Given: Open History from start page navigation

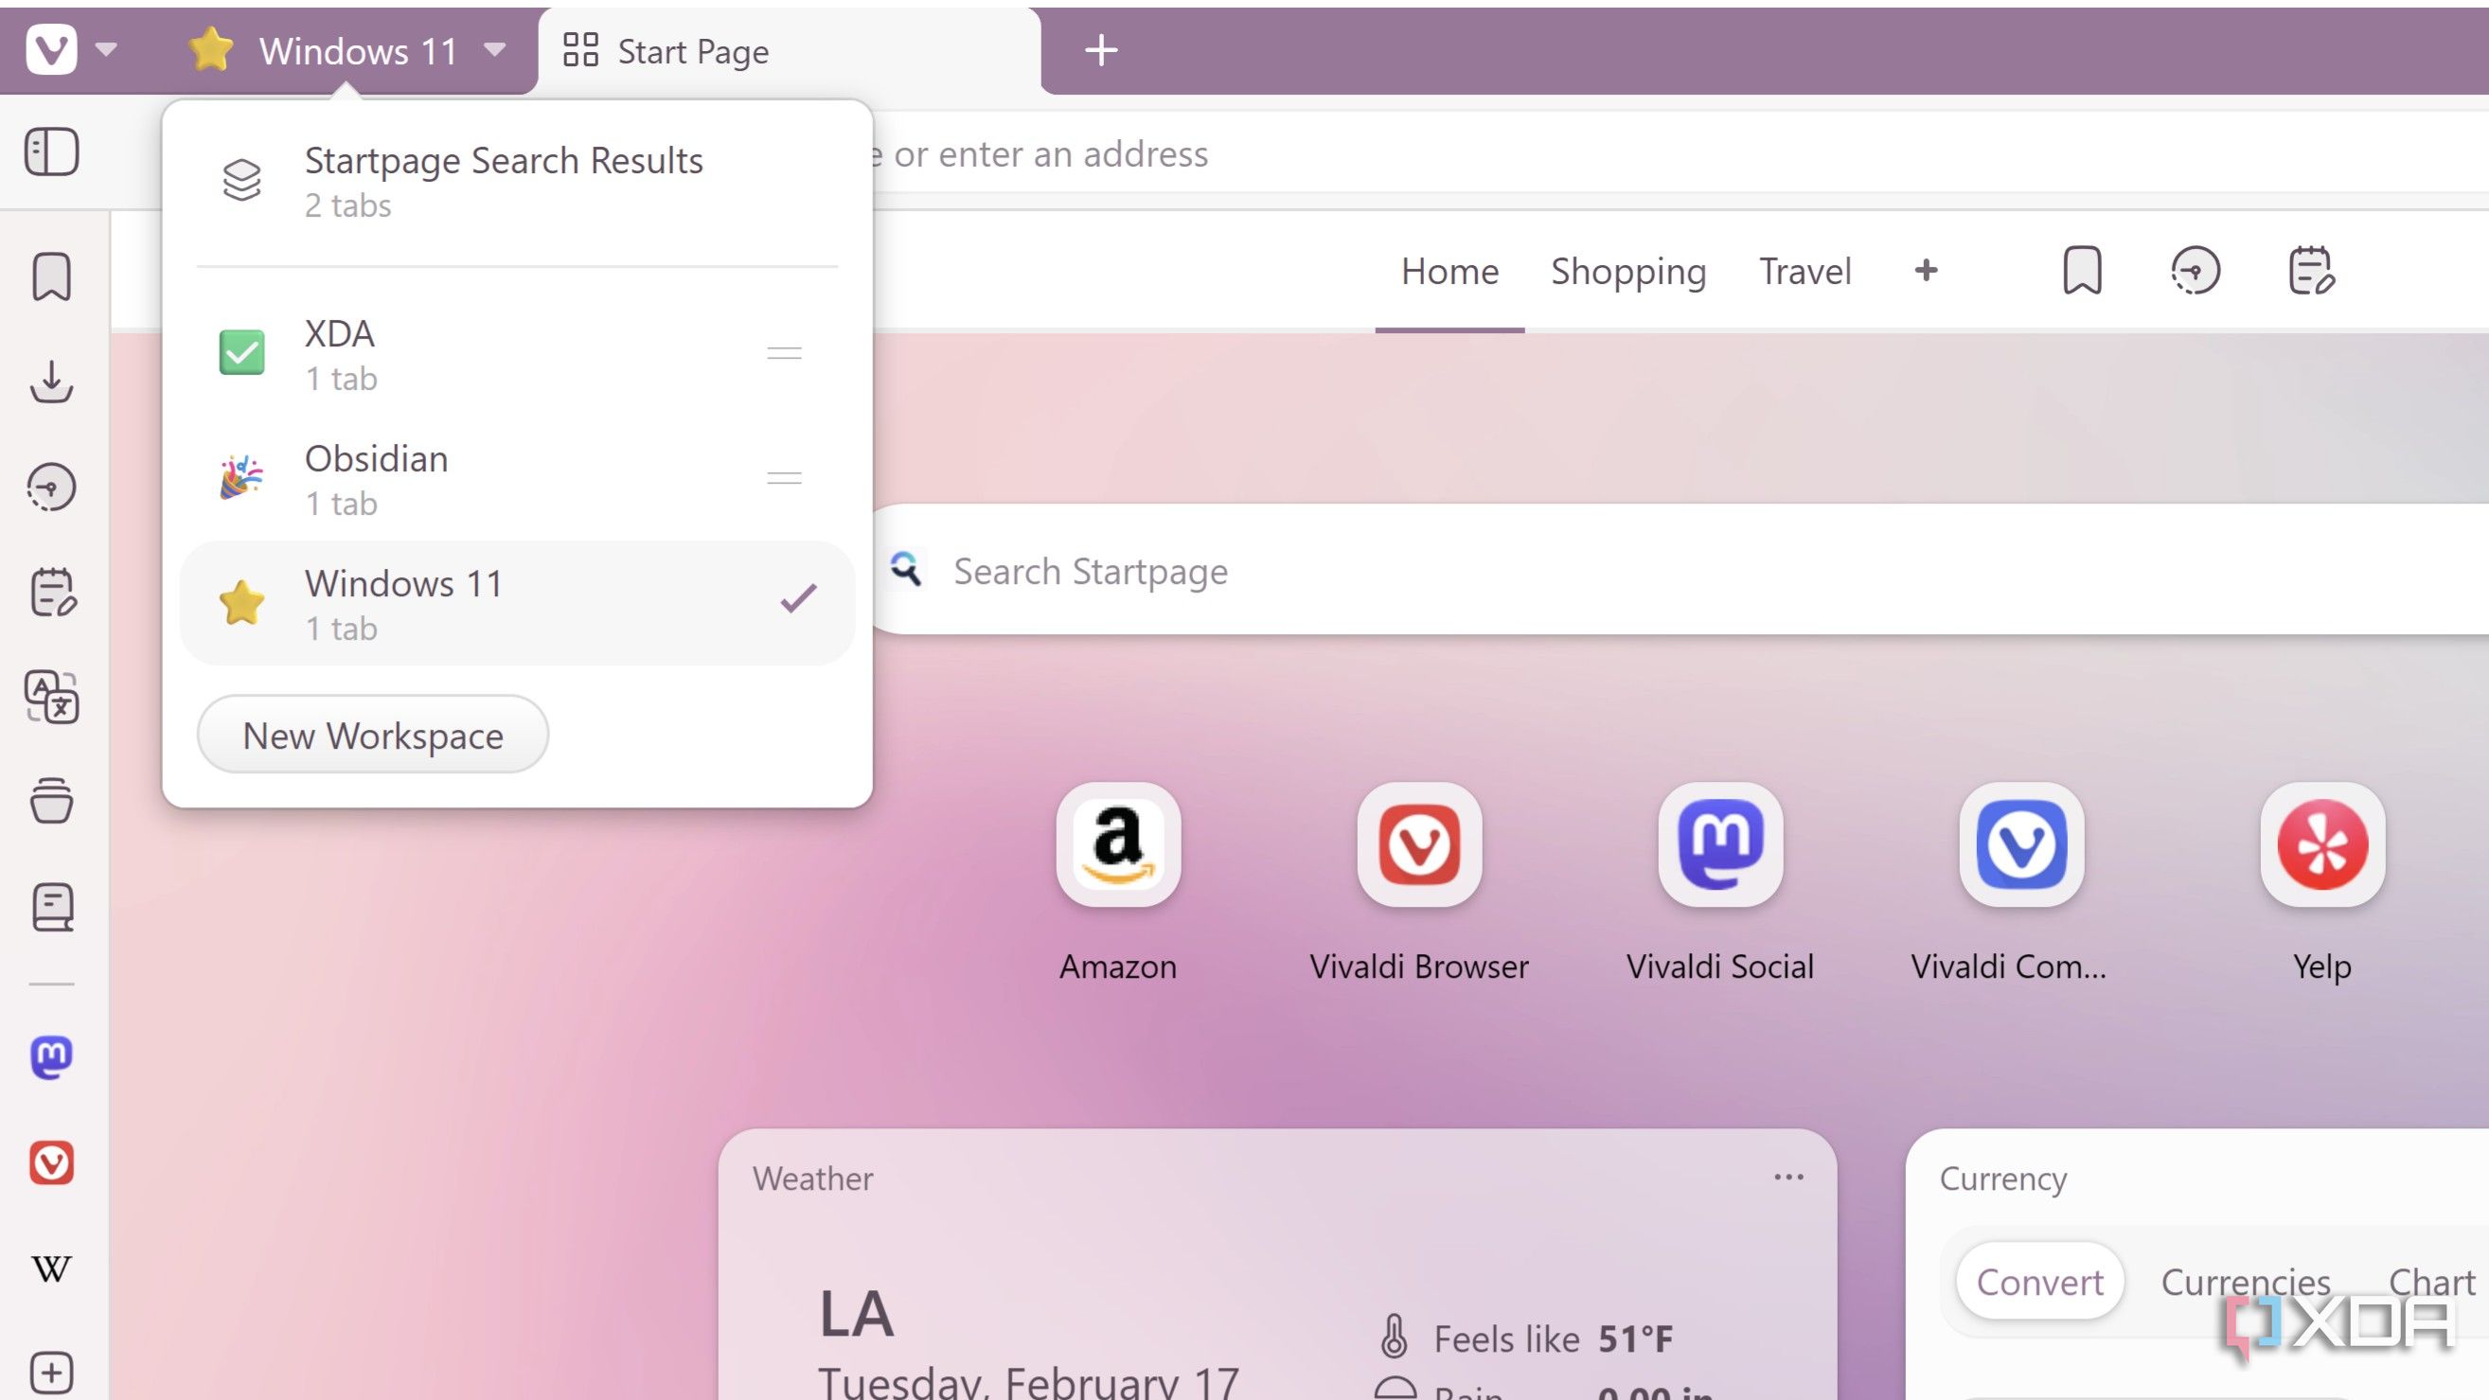Looking at the screenshot, I should tap(2196, 271).
